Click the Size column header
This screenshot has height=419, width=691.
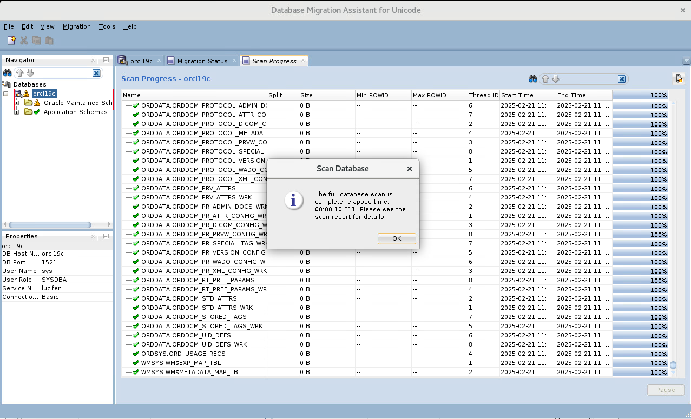coord(327,95)
